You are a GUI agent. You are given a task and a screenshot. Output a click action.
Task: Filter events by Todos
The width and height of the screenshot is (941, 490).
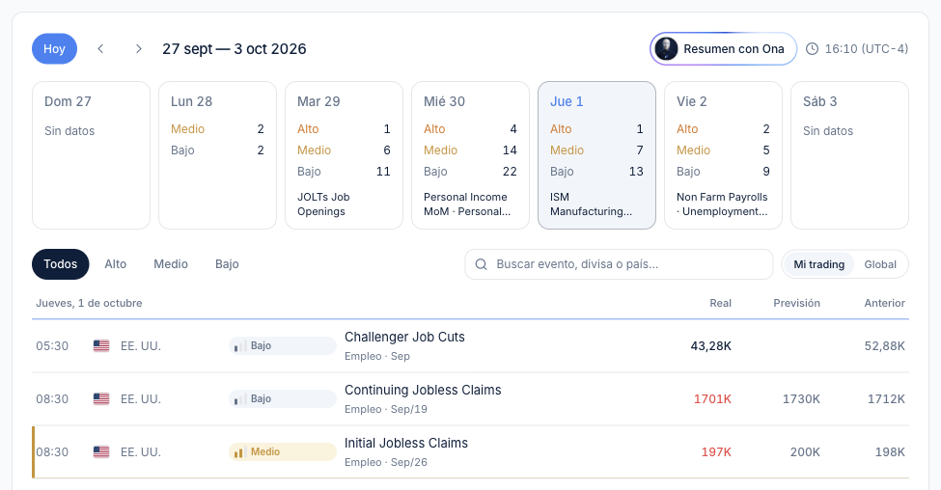[x=61, y=264]
